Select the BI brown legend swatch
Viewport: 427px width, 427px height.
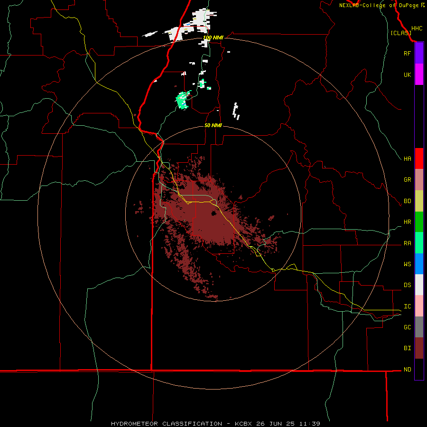pos(419,348)
